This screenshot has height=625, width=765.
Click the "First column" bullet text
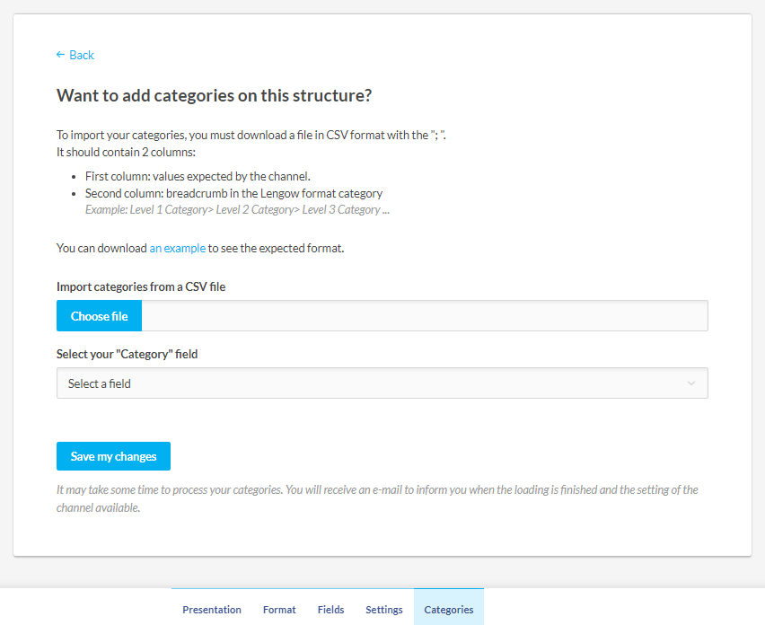pyautogui.click(x=198, y=177)
